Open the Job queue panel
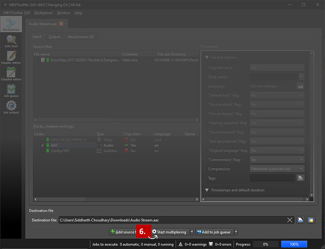Viewport: 325px width, 249px height. point(11,91)
